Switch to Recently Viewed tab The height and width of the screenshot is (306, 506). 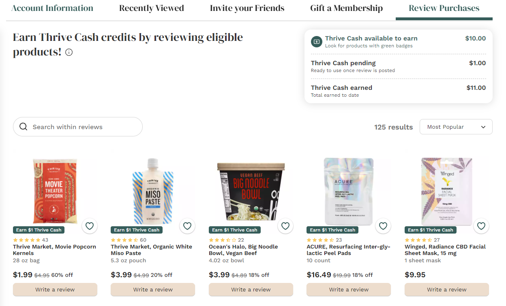[x=152, y=8]
